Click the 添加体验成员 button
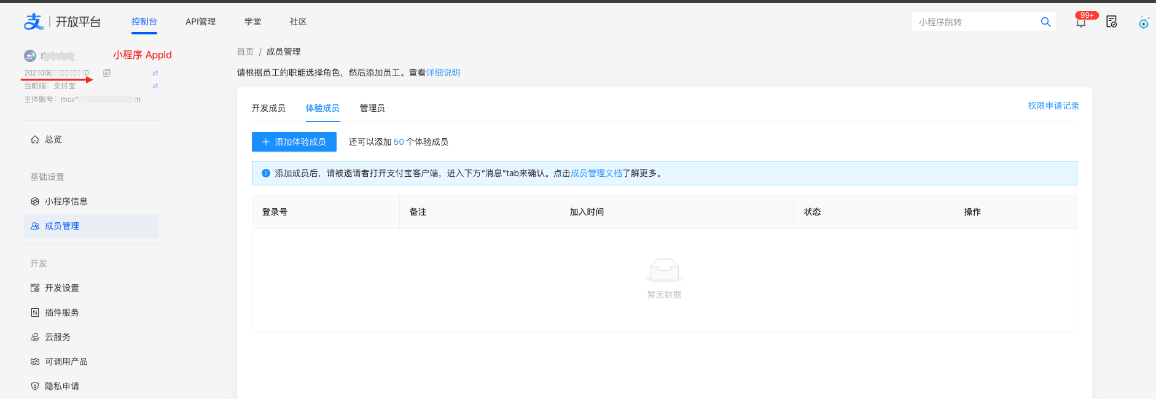 click(294, 142)
